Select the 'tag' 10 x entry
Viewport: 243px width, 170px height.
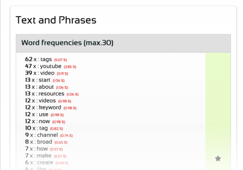pos(44,128)
